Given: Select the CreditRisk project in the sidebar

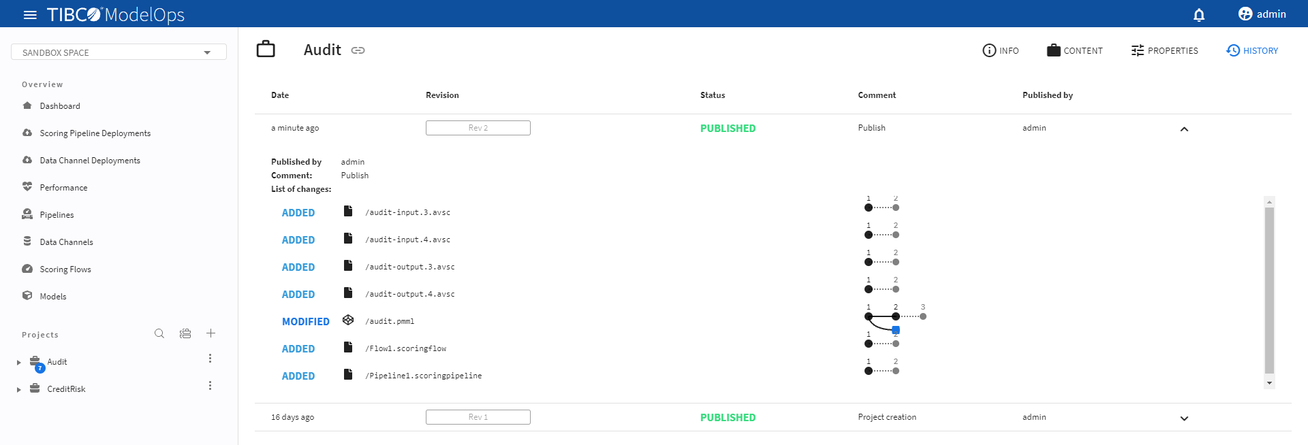Looking at the screenshot, I should (66, 389).
